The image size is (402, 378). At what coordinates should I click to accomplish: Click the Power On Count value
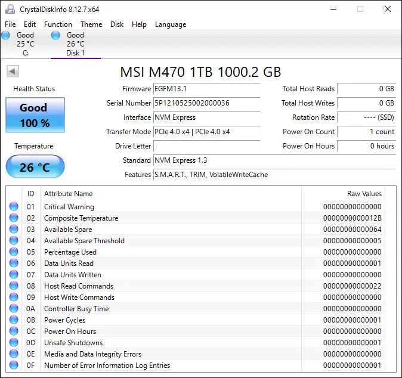coord(367,132)
